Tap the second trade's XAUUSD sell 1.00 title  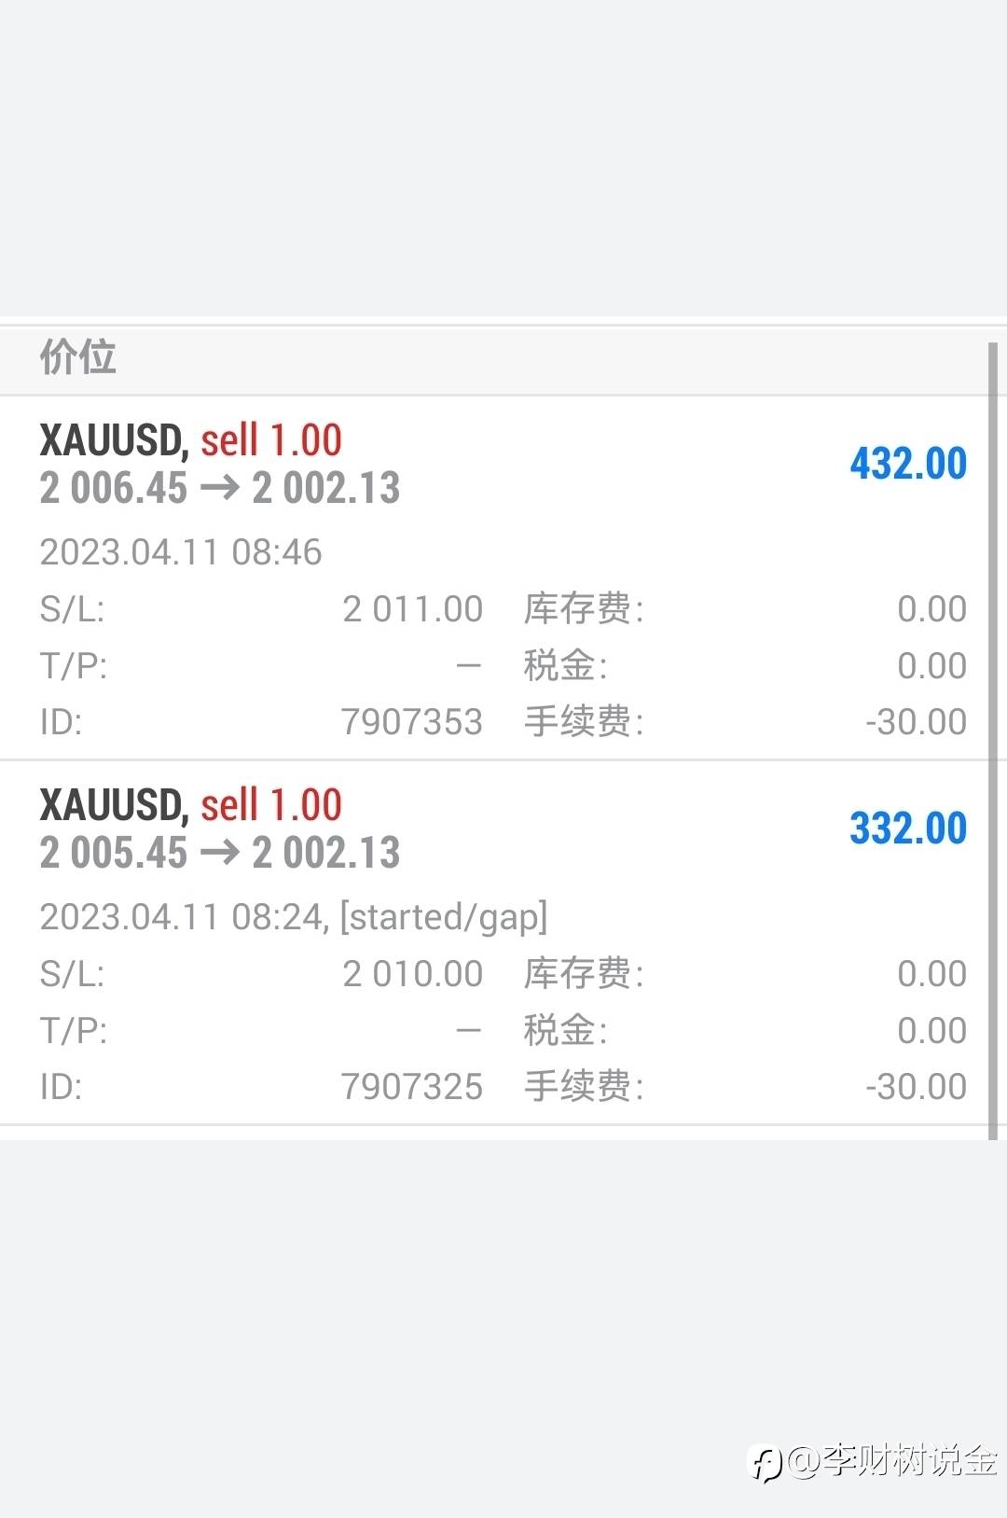190,805
